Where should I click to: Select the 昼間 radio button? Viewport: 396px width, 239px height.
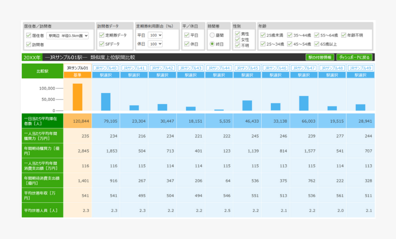coord(212,35)
